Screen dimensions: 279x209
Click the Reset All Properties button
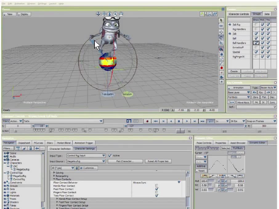[x=159, y=161]
